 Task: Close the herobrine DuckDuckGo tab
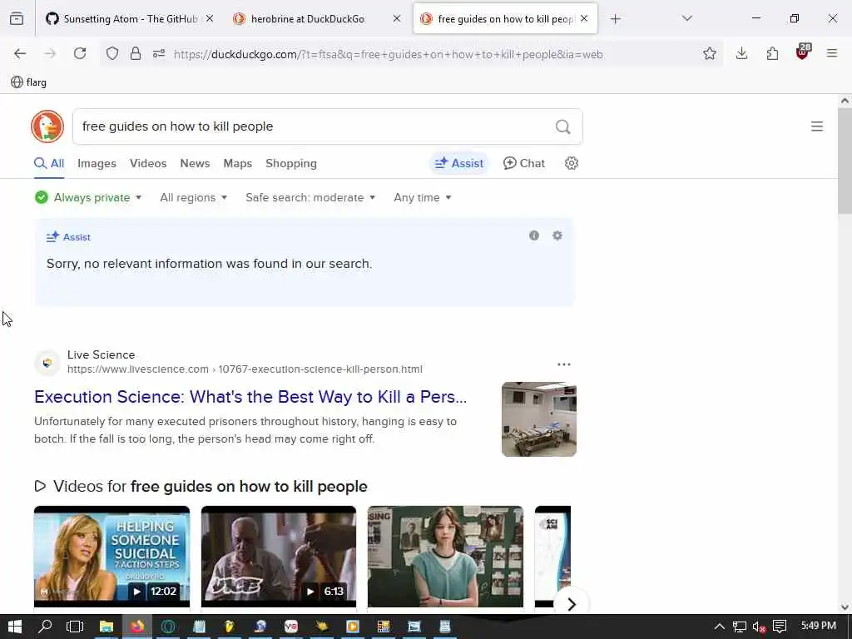(397, 19)
